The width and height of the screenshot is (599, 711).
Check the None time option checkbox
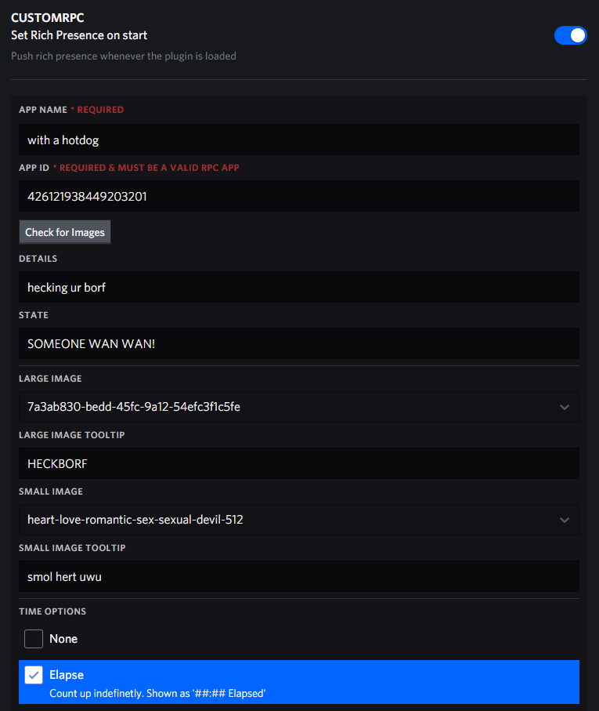pyautogui.click(x=34, y=638)
